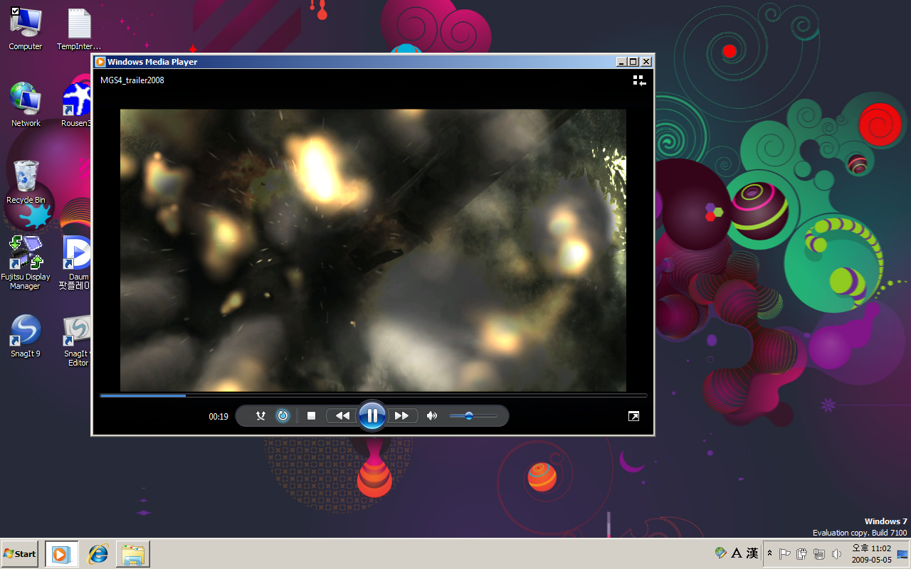This screenshot has width=911, height=569.
Task: Show hidden system tray icons
Action: click(769, 553)
